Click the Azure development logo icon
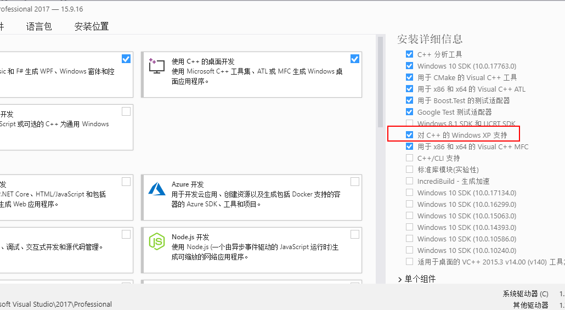 tap(157, 189)
